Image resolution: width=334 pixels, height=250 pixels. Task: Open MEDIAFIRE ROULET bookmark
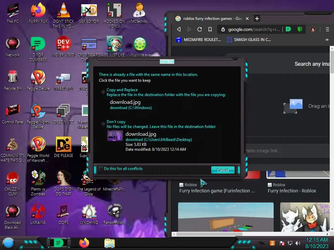[199, 39]
